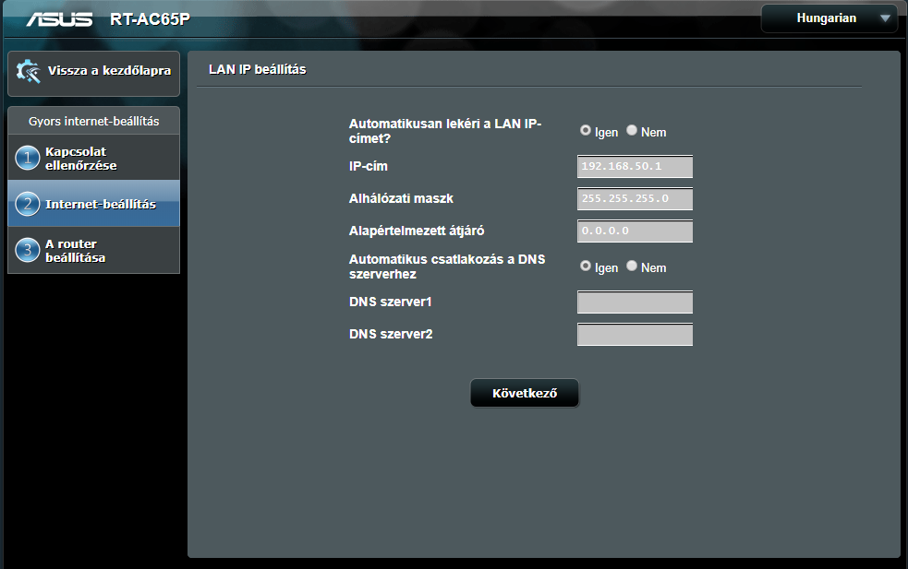Open the Hungarian language dropdown
The width and height of the screenshot is (908, 569).
(x=829, y=18)
